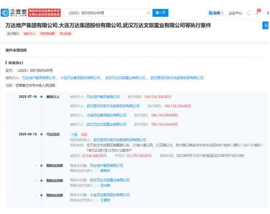Open 大连万达集团股份有限公司 under 限消令对象

[110, 195]
